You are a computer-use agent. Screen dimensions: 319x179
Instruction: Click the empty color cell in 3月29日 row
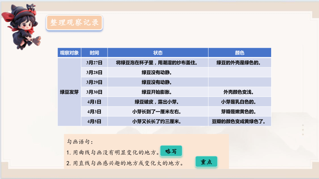(240, 82)
